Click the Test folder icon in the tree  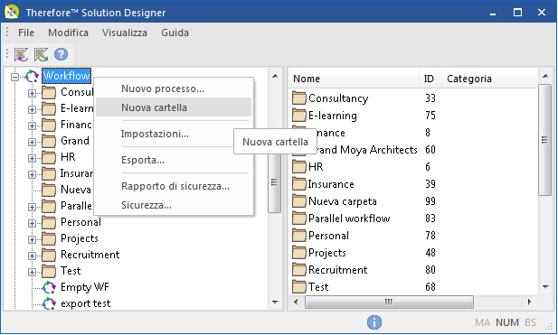[x=49, y=272]
